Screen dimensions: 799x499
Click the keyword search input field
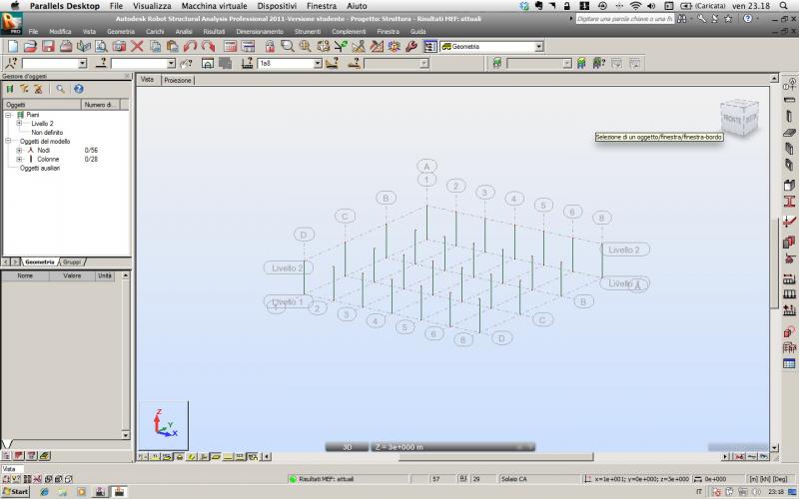(625, 19)
